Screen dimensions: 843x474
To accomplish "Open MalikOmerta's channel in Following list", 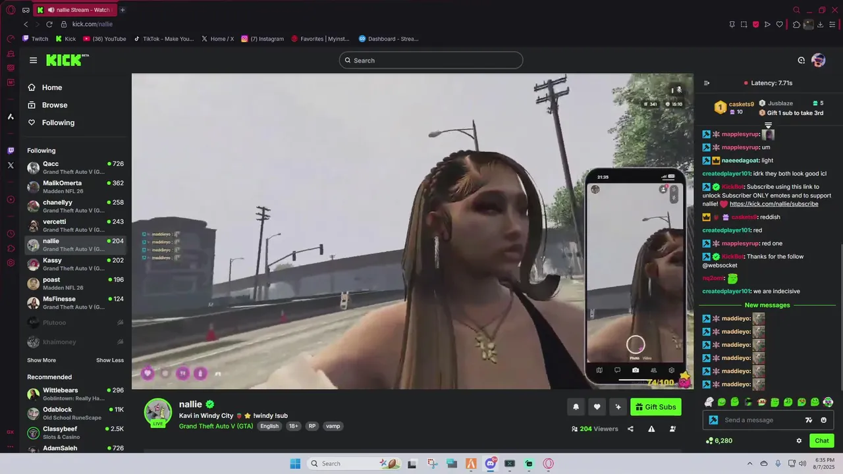I will (75, 187).
